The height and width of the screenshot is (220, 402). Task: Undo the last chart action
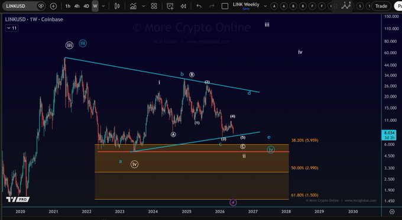pyautogui.click(x=199, y=6)
